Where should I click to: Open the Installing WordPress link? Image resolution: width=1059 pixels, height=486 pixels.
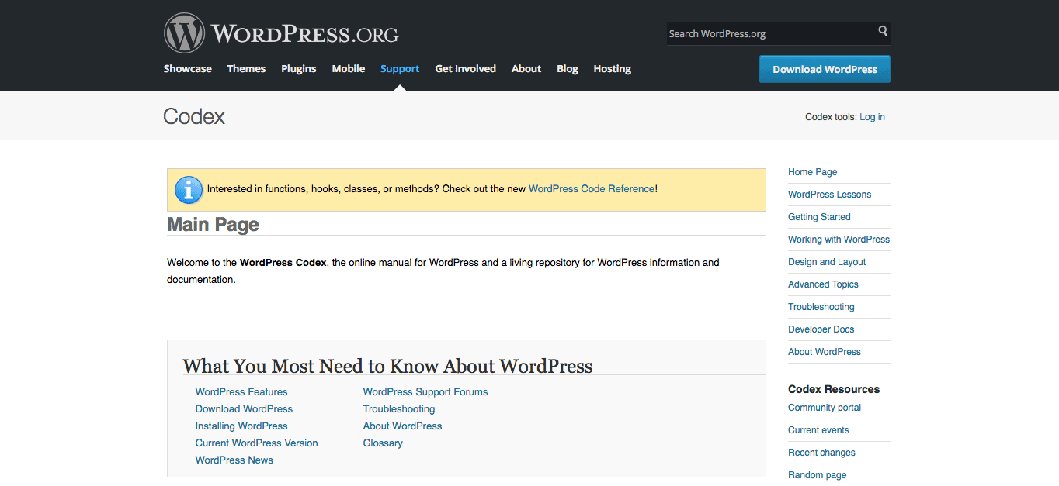241,426
